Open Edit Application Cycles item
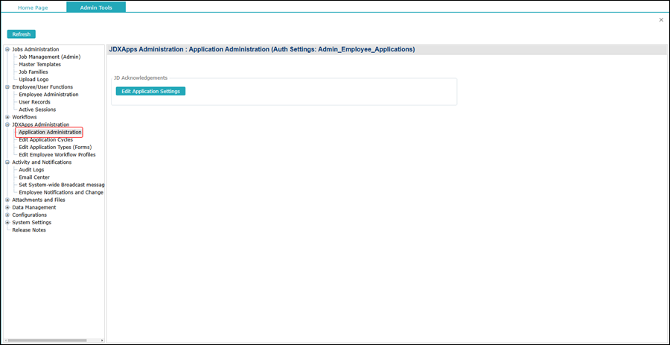Viewport: 670px width, 345px height. [45, 140]
